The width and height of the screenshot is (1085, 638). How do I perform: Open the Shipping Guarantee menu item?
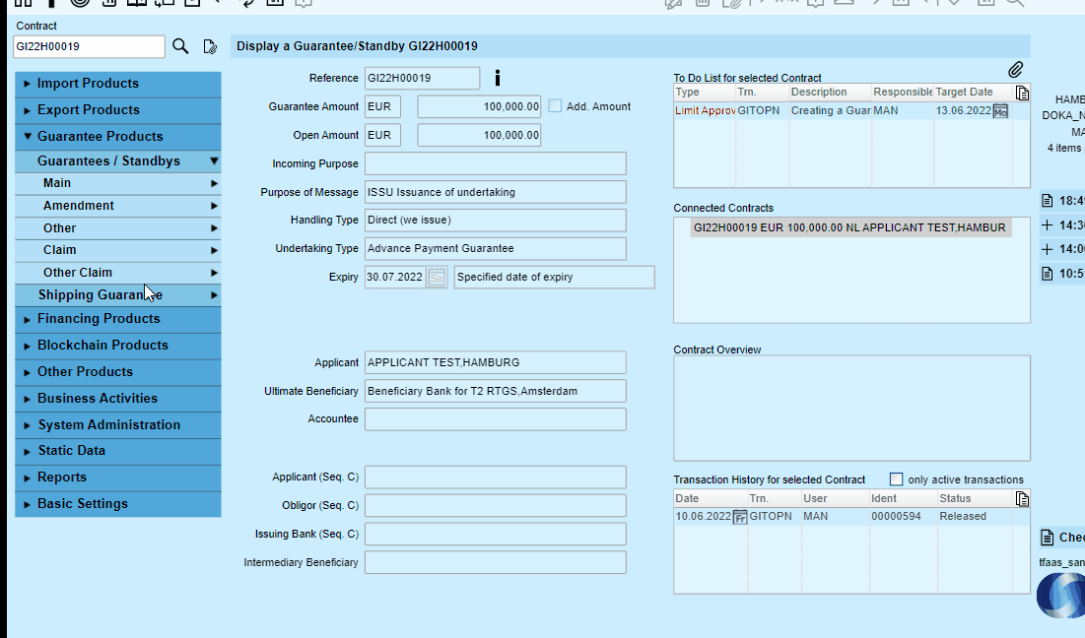click(x=118, y=295)
